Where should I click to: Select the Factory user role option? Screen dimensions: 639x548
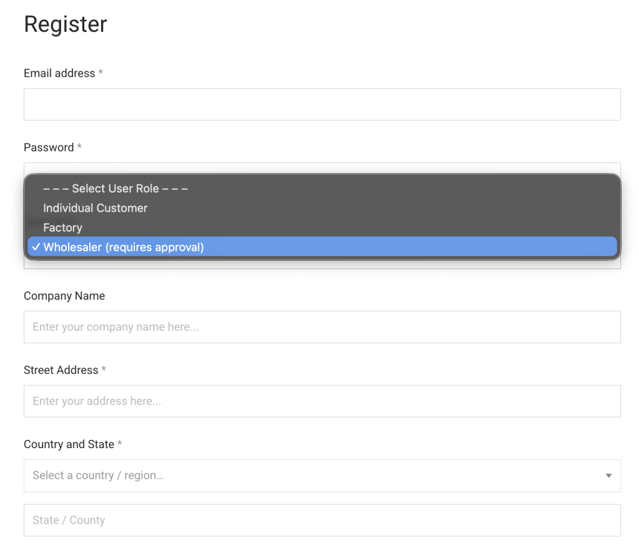coord(62,228)
